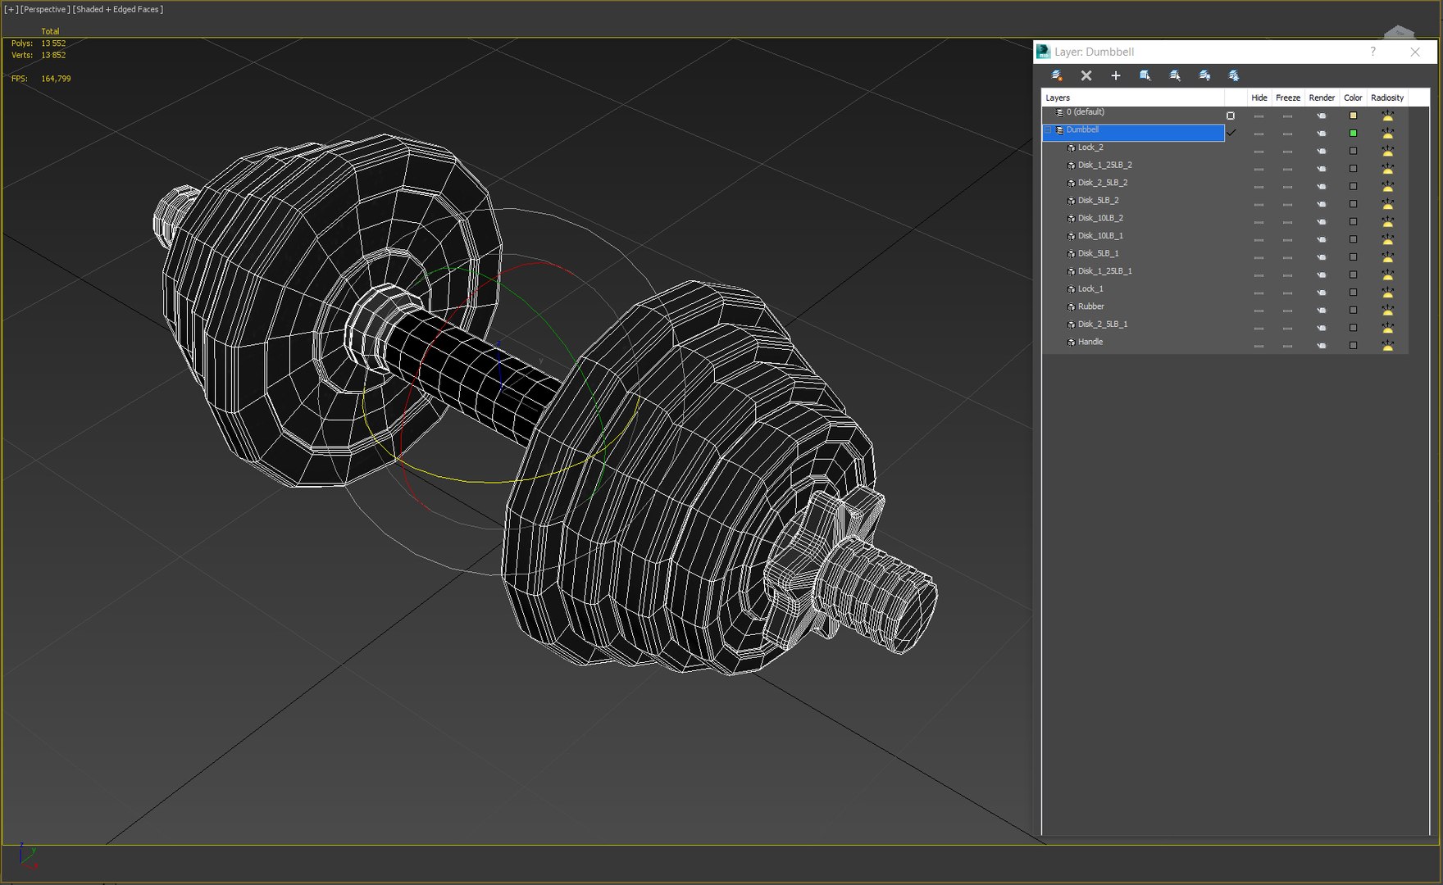
Task: Click radiosity icon for 0 (default) layer
Action: pyautogui.click(x=1387, y=116)
